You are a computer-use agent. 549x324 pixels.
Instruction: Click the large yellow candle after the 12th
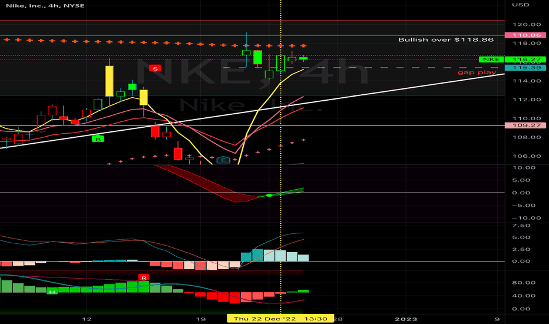click(x=109, y=81)
